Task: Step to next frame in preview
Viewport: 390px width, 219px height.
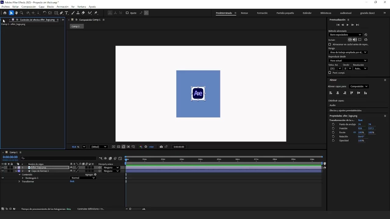Action: pyautogui.click(x=353, y=25)
